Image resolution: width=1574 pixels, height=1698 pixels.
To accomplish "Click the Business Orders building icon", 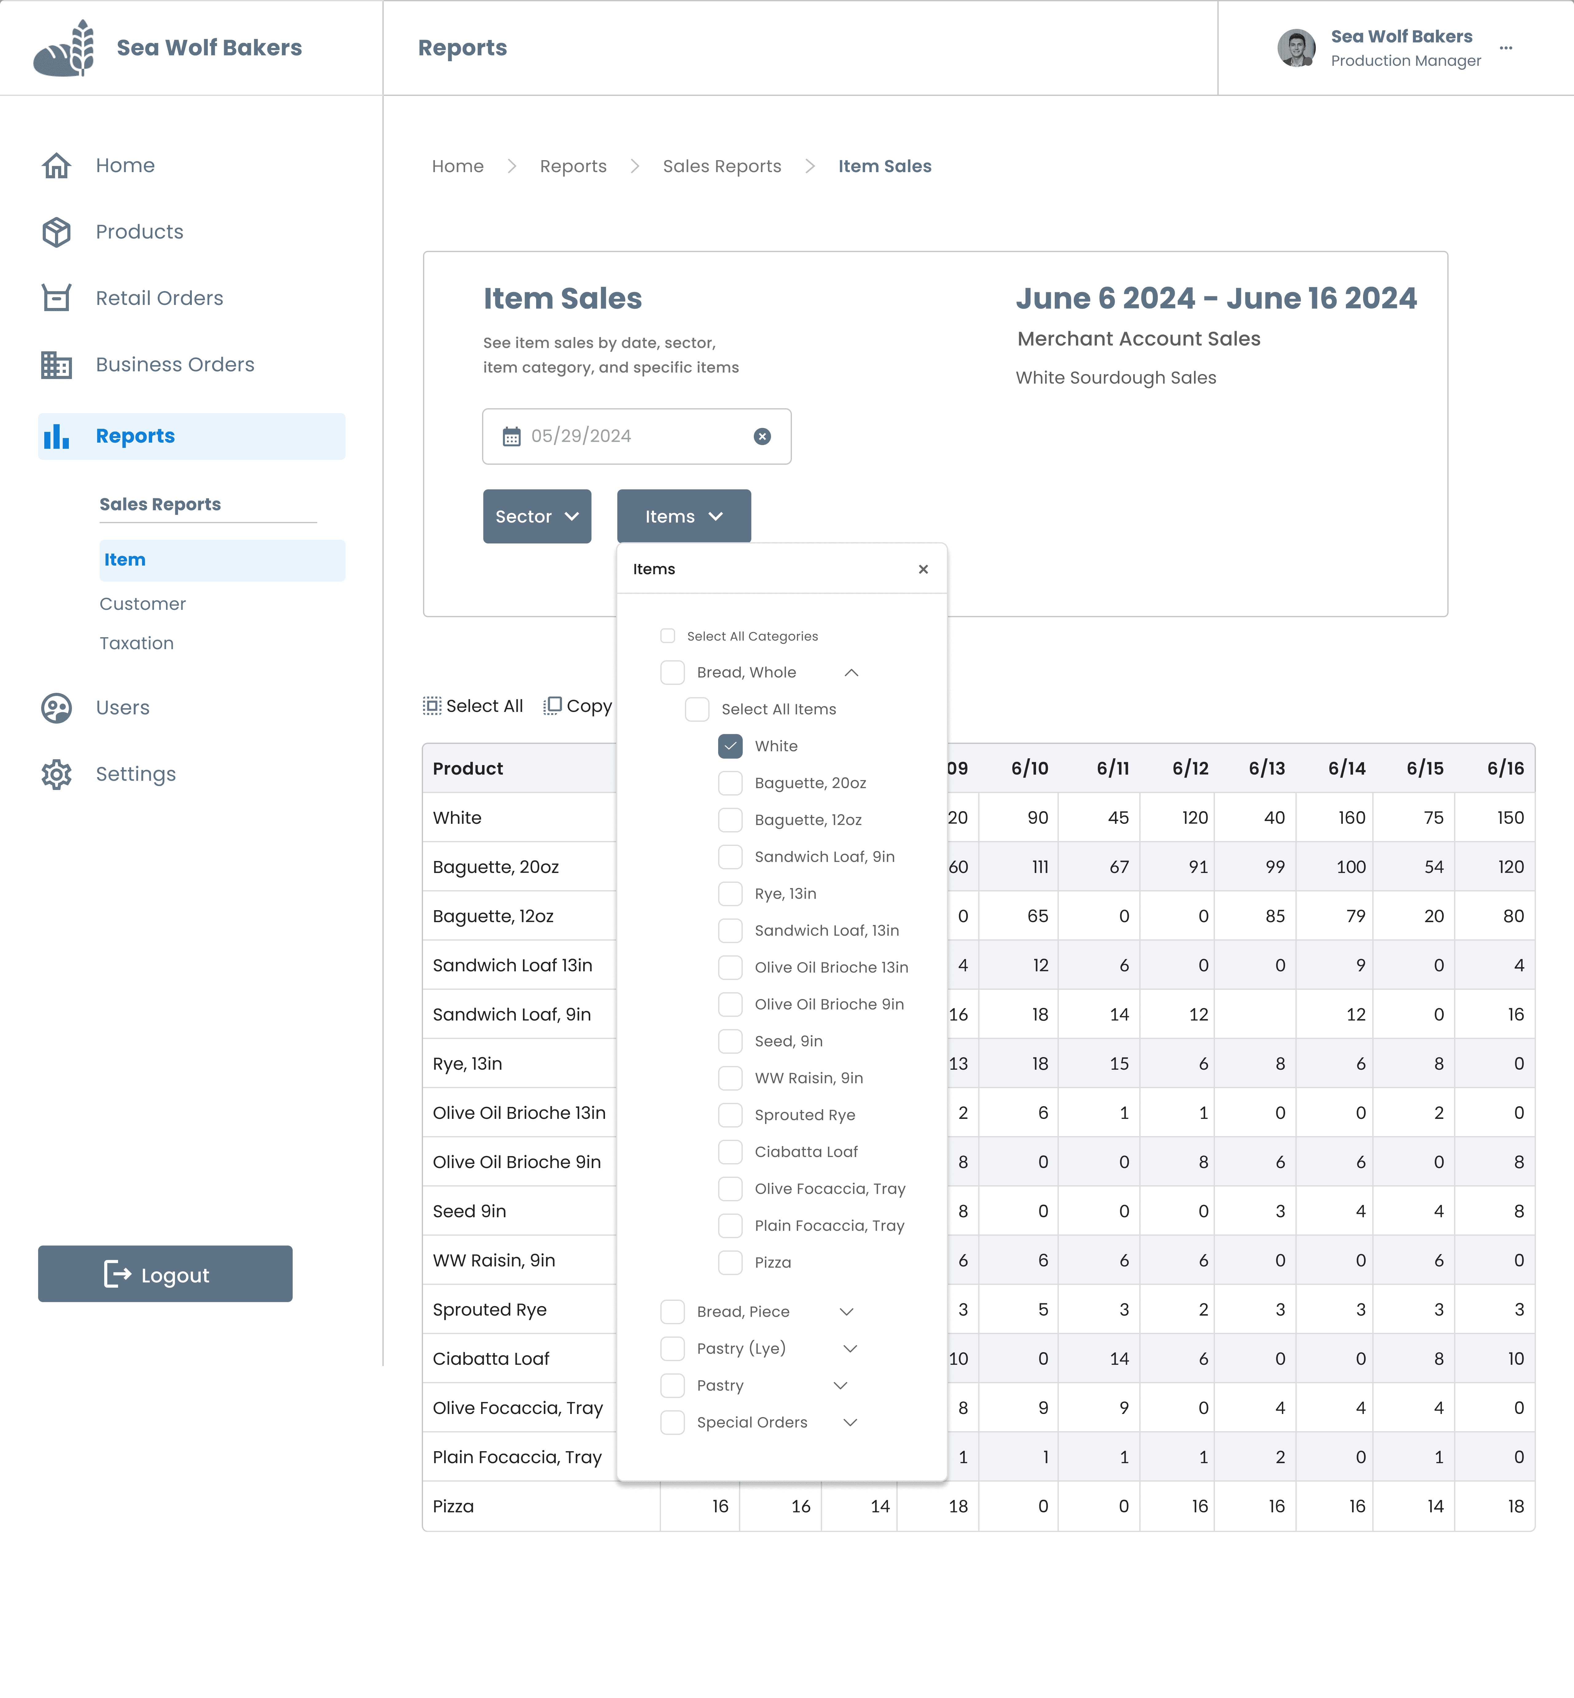I will click(56, 365).
